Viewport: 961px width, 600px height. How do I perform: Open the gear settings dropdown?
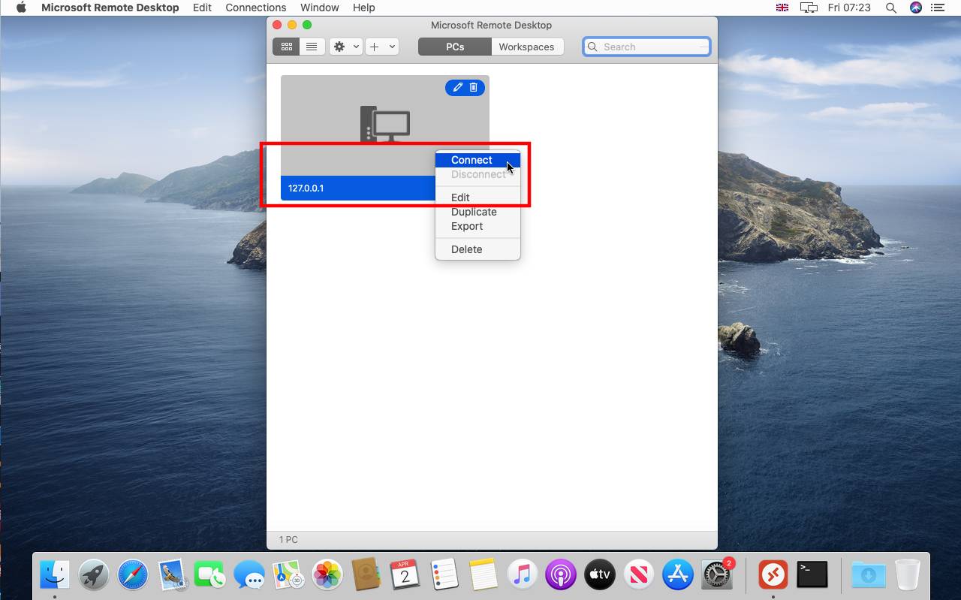[345, 47]
